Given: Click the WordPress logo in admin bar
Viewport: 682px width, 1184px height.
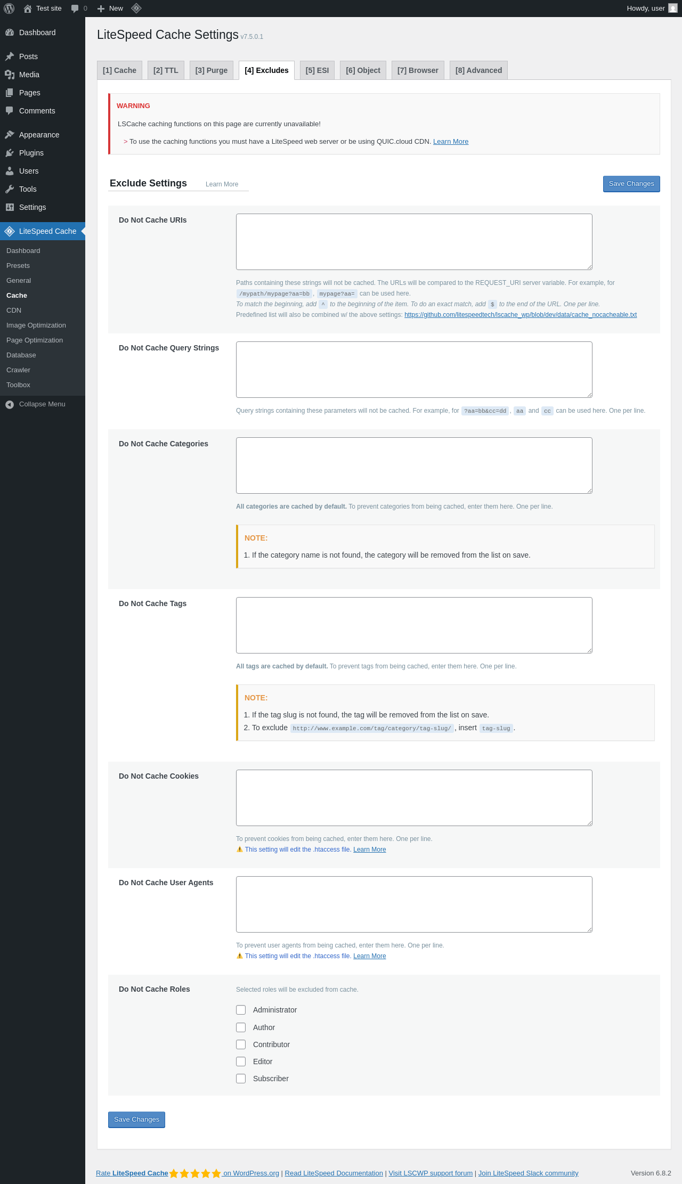Looking at the screenshot, I should [9, 9].
